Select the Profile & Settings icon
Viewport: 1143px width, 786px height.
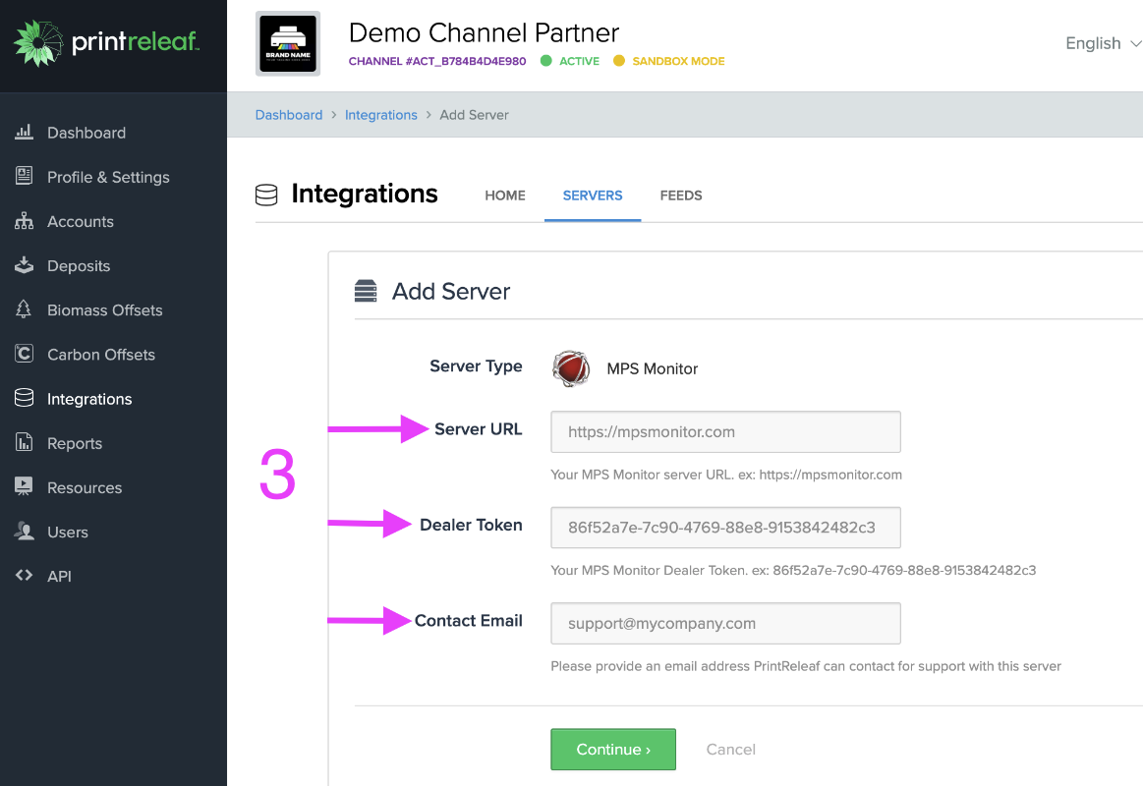pos(25,177)
